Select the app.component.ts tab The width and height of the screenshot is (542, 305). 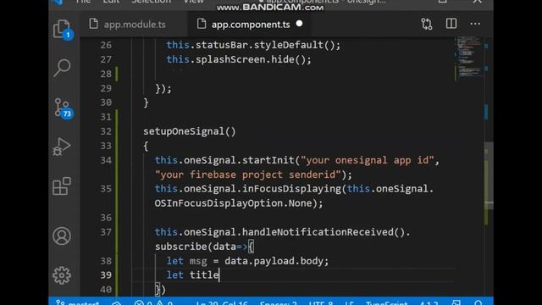point(250,25)
